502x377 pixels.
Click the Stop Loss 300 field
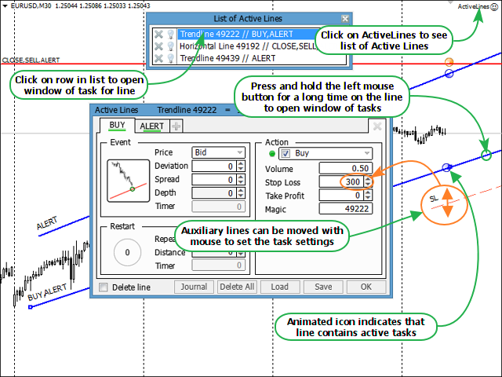tap(341, 182)
